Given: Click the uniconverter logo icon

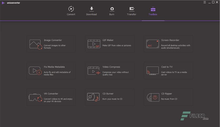Looking at the screenshot, I should pyautogui.click(x=3, y=3).
